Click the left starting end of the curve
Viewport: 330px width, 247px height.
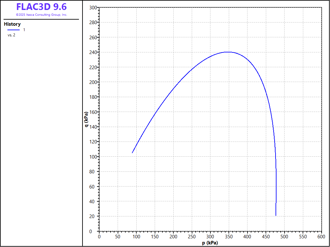pyautogui.click(x=132, y=153)
